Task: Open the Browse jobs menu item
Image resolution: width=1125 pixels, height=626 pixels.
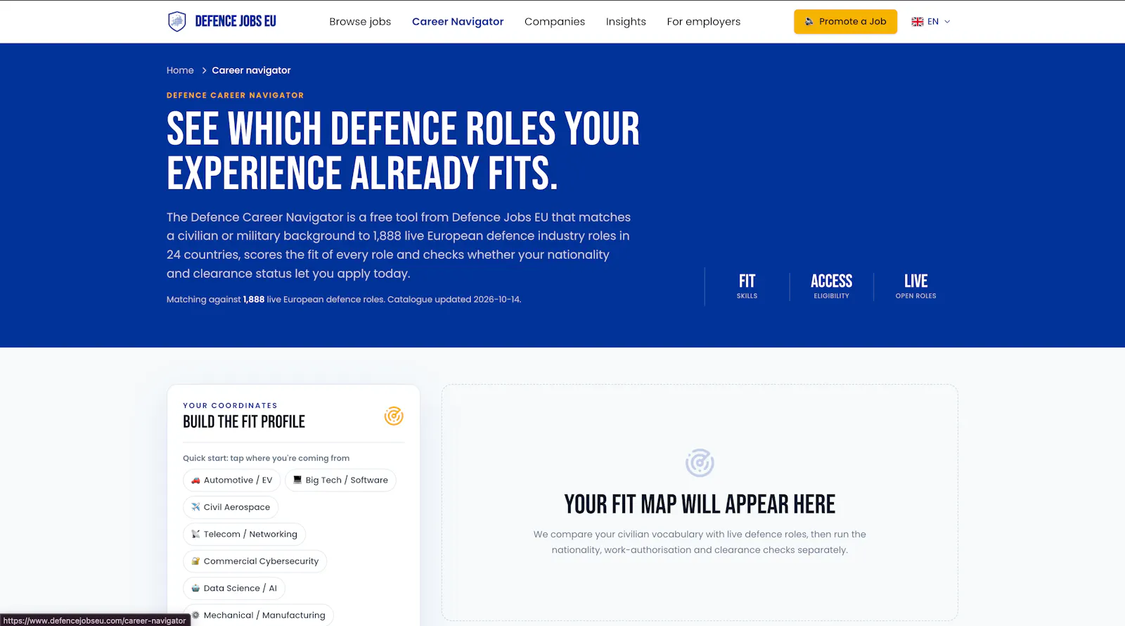Action: [360, 22]
